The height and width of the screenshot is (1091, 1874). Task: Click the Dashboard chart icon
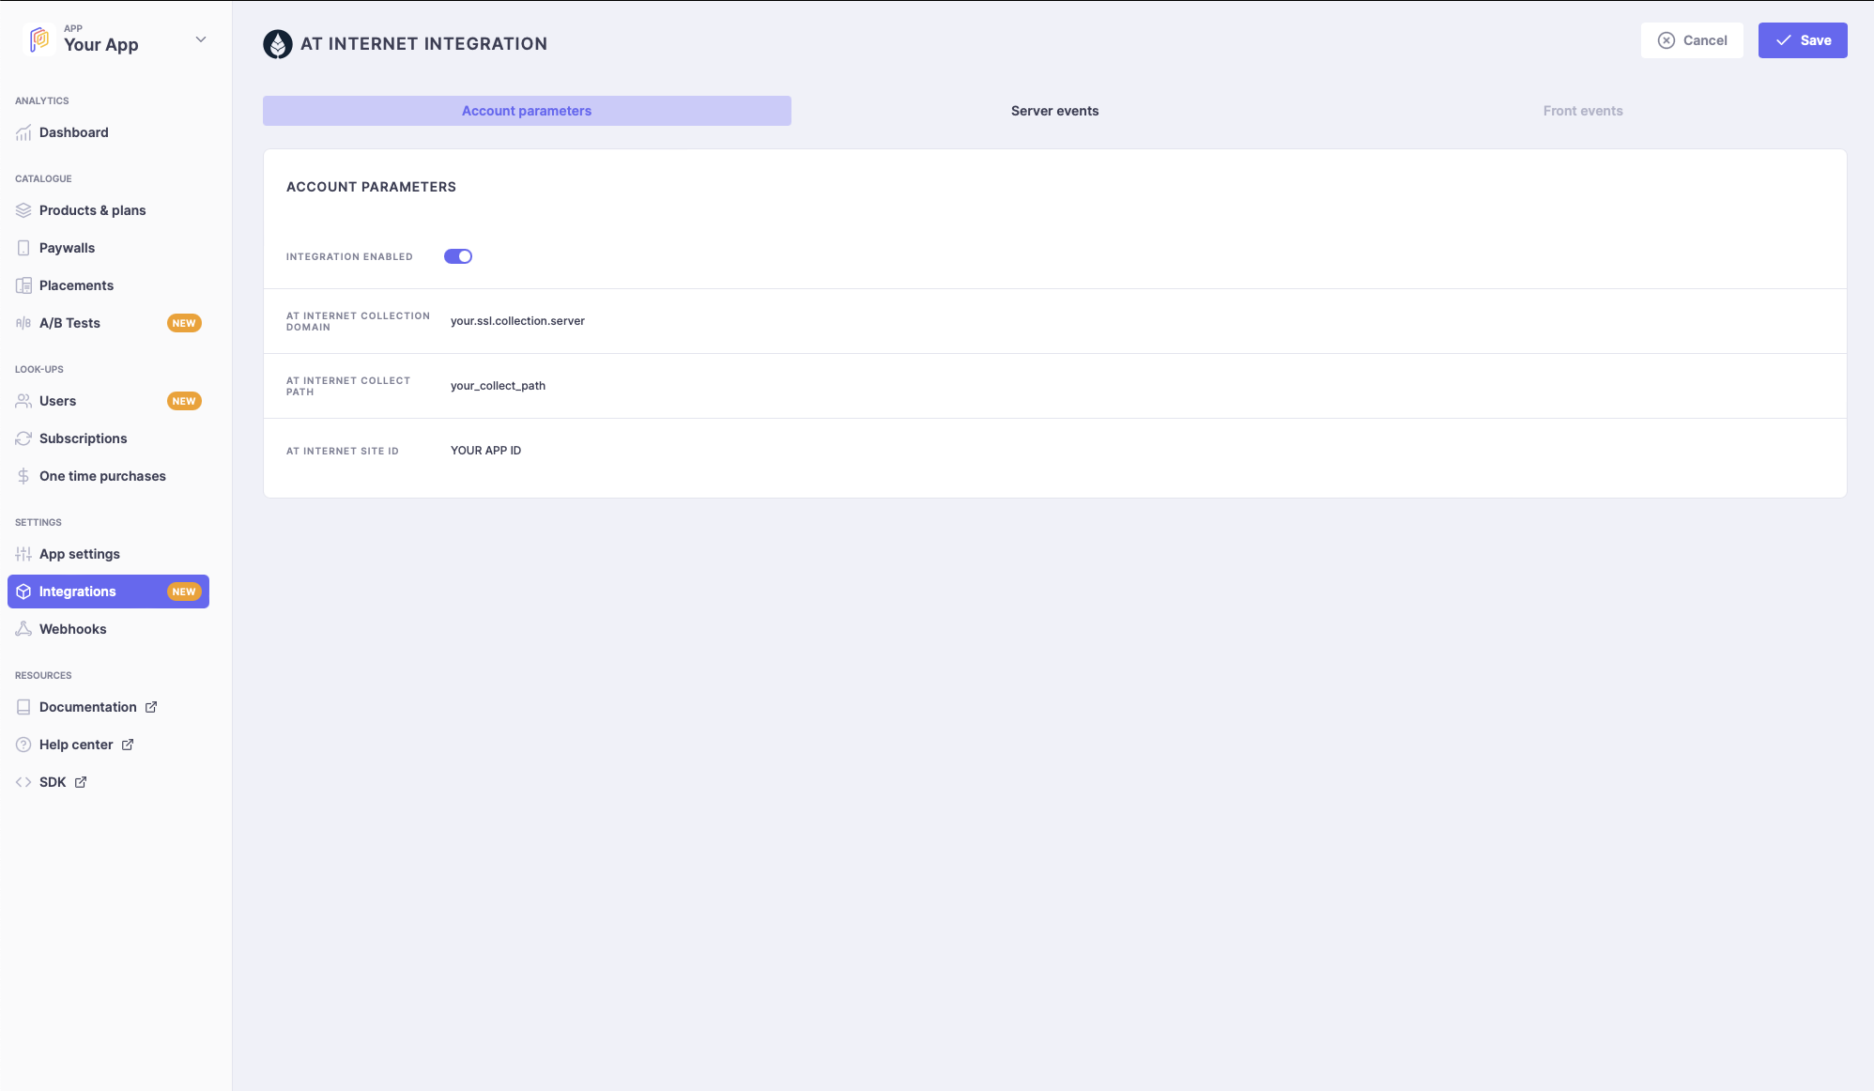(x=23, y=132)
